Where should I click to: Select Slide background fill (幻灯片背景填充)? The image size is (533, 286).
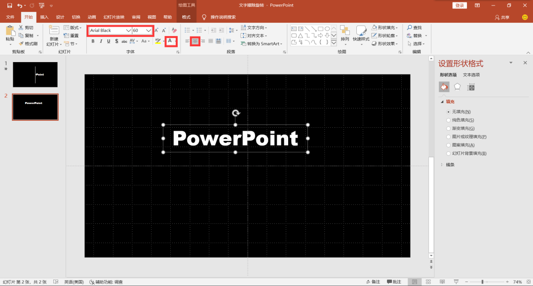pyautogui.click(x=466, y=153)
